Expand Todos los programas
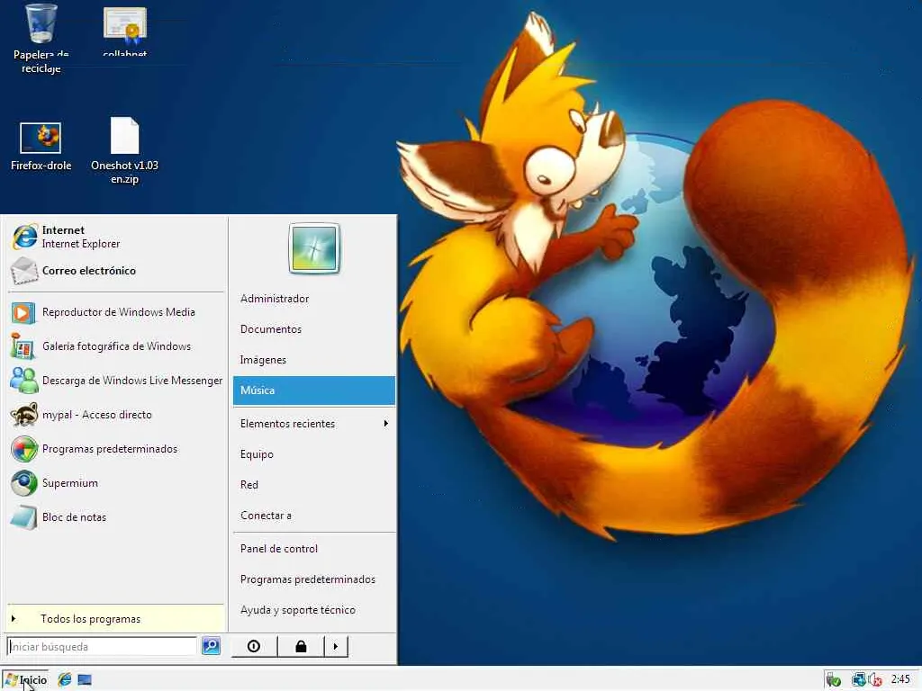The height and width of the screenshot is (691, 922). pos(116,619)
